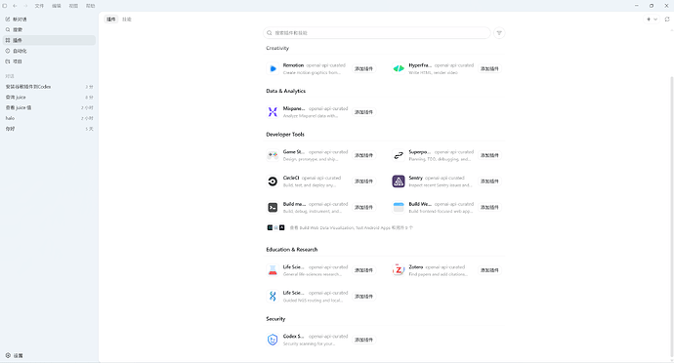Image resolution: width=674 pixels, height=363 pixels.
Task: Open the Remotion plugin icon
Action: [273, 68]
